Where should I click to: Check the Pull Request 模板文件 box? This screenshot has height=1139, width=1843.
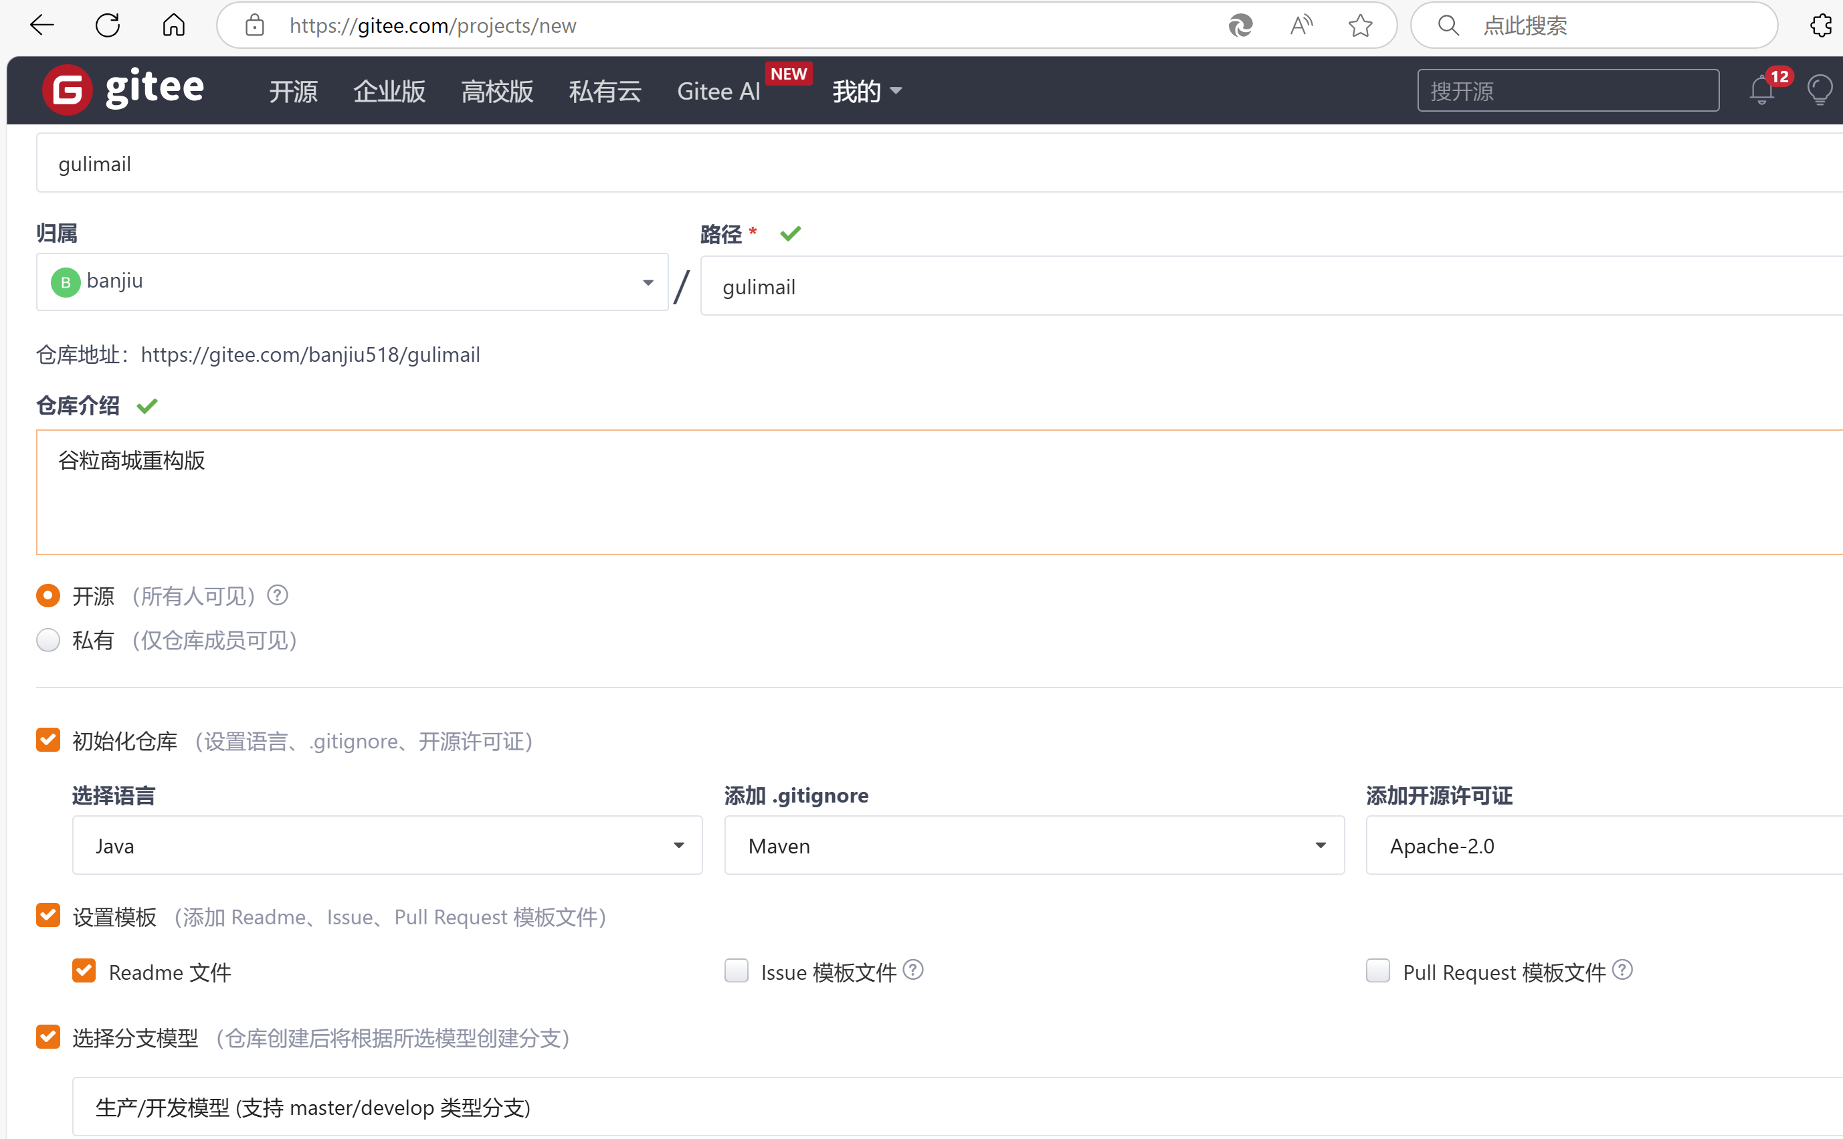pos(1377,971)
